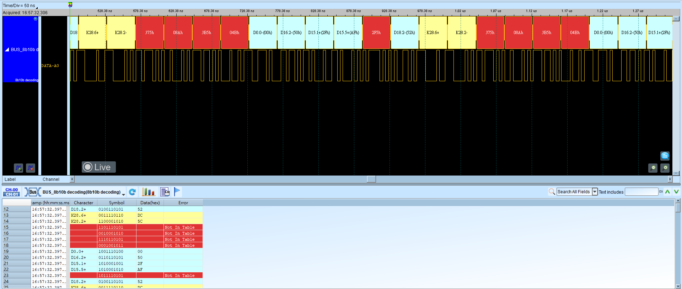Open the blue report bubble icon
Screen dimensions: 682x289
[x=665, y=156]
